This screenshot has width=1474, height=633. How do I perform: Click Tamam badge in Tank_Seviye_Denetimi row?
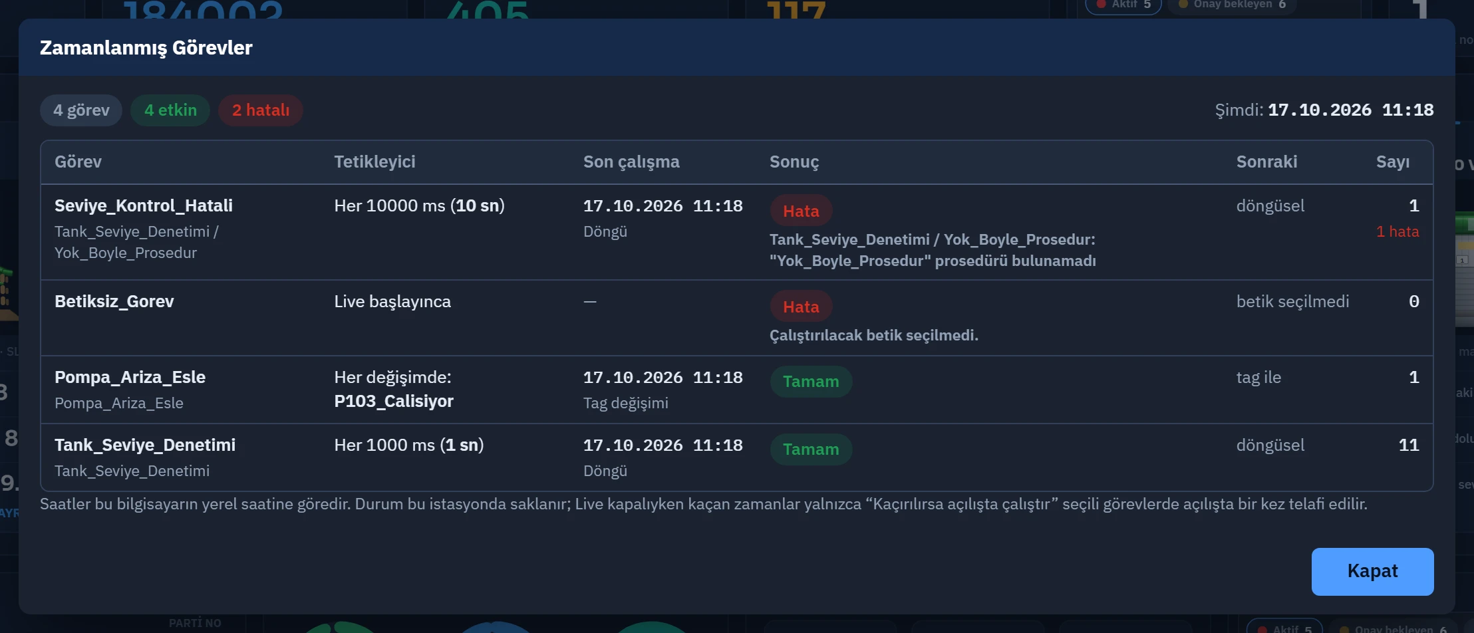tap(811, 449)
